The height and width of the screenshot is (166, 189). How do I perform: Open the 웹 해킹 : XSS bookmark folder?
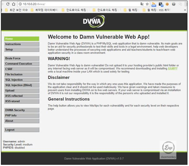click(x=156, y=10)
